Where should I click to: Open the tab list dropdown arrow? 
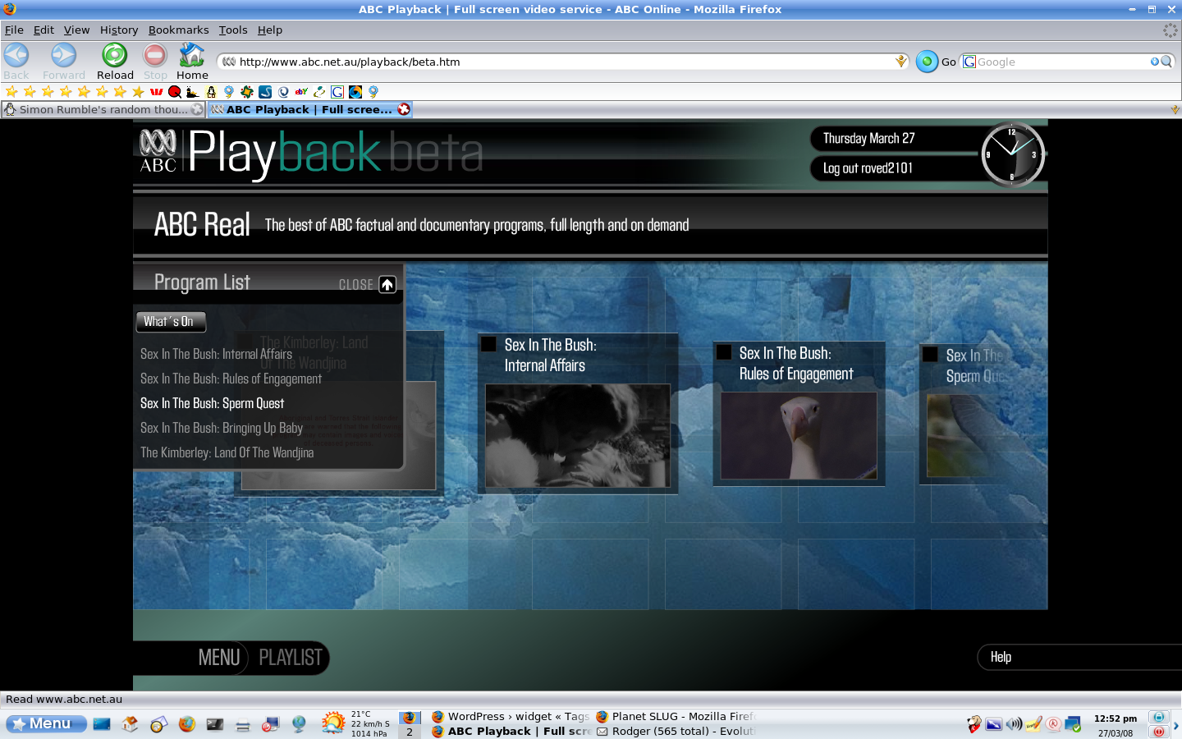click(x=1175, y=109)
